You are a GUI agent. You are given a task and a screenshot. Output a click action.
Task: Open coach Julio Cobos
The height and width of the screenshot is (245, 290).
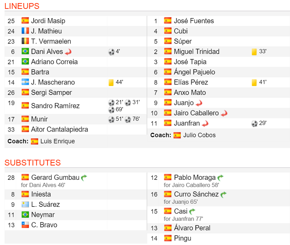[x=200, y=135]
